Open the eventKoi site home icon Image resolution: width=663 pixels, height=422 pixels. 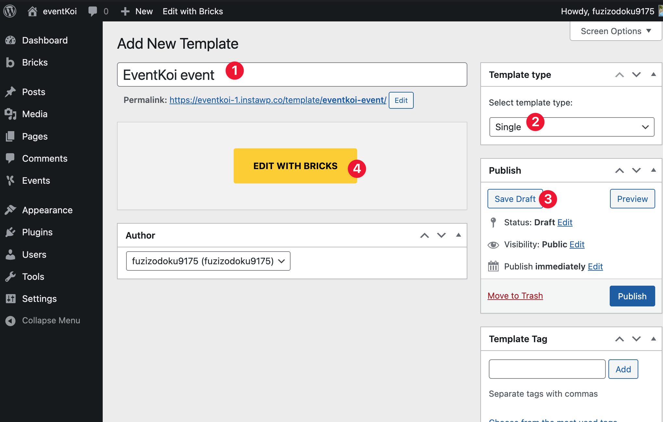32,11
